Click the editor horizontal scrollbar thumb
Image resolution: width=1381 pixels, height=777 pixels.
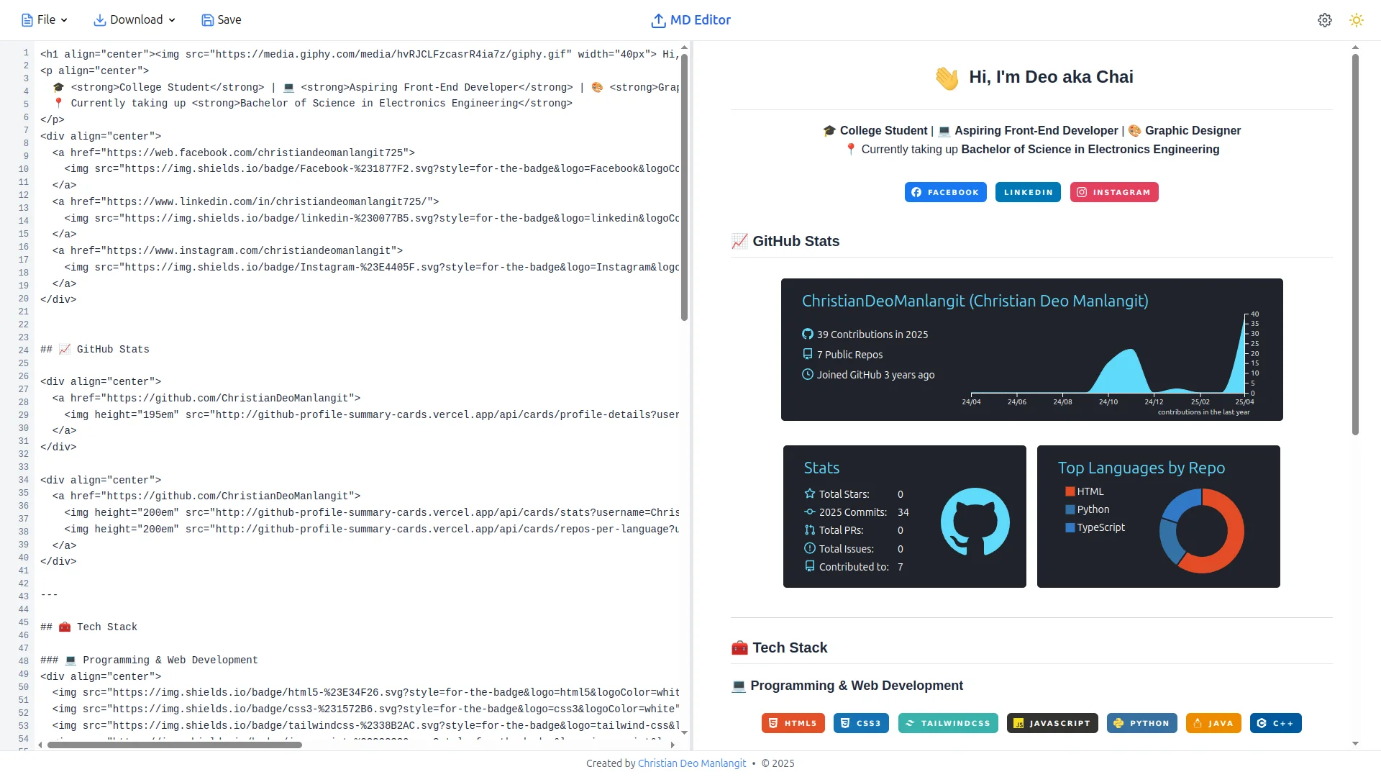pyautogui.click(x=174, y=745)
